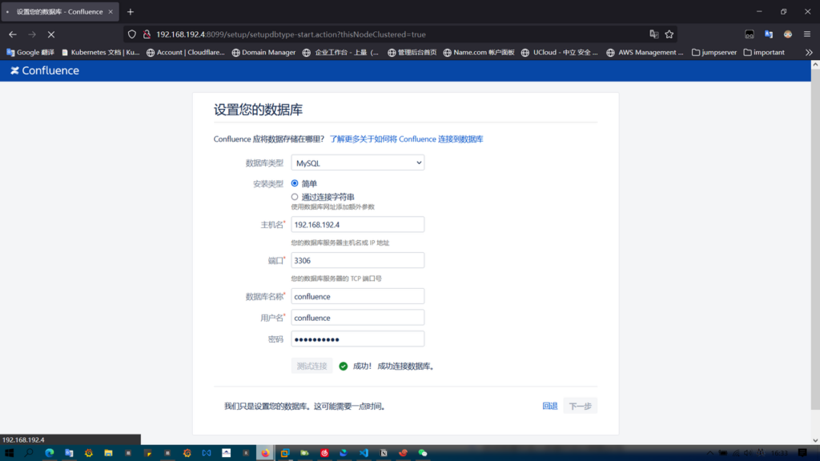Click the translate page icon in address bar

654,34
